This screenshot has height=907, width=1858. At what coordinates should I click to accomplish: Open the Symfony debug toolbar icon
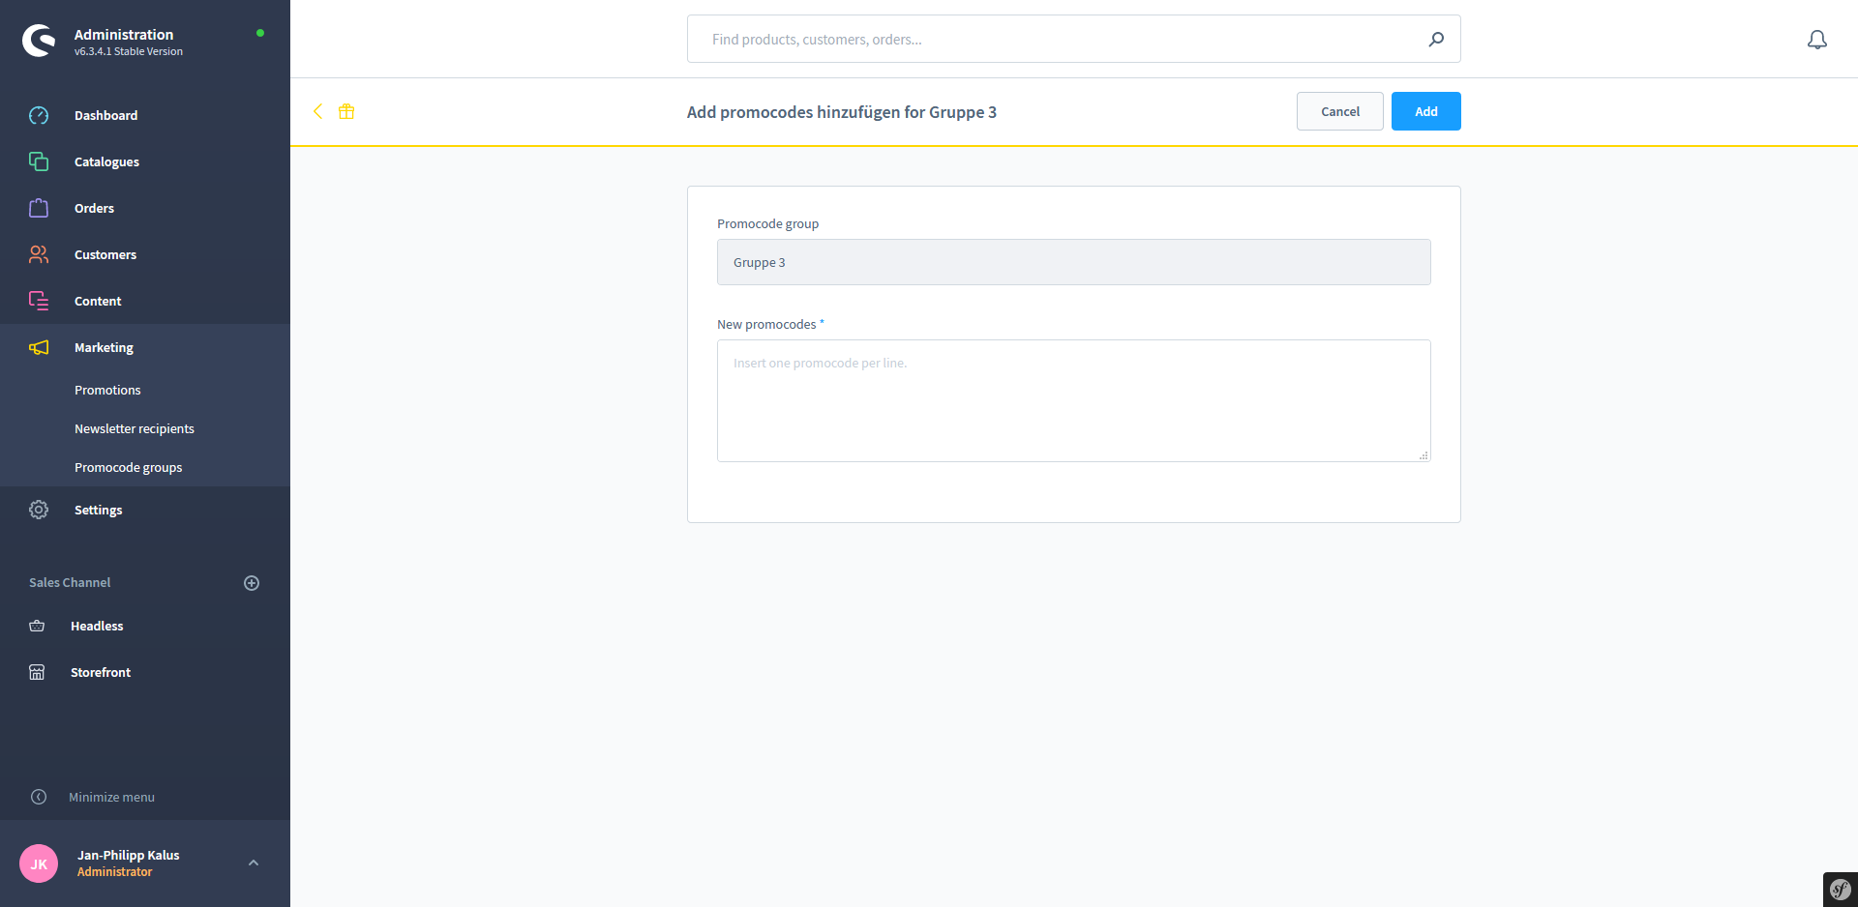(x=1841, y=890)
